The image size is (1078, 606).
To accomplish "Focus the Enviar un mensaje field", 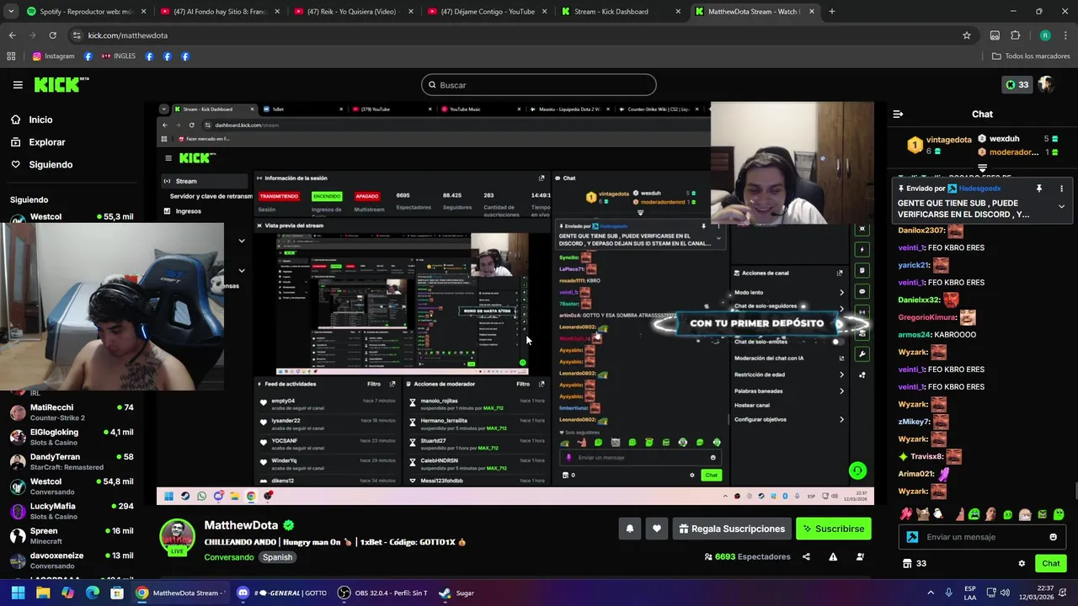I will 983,537.
